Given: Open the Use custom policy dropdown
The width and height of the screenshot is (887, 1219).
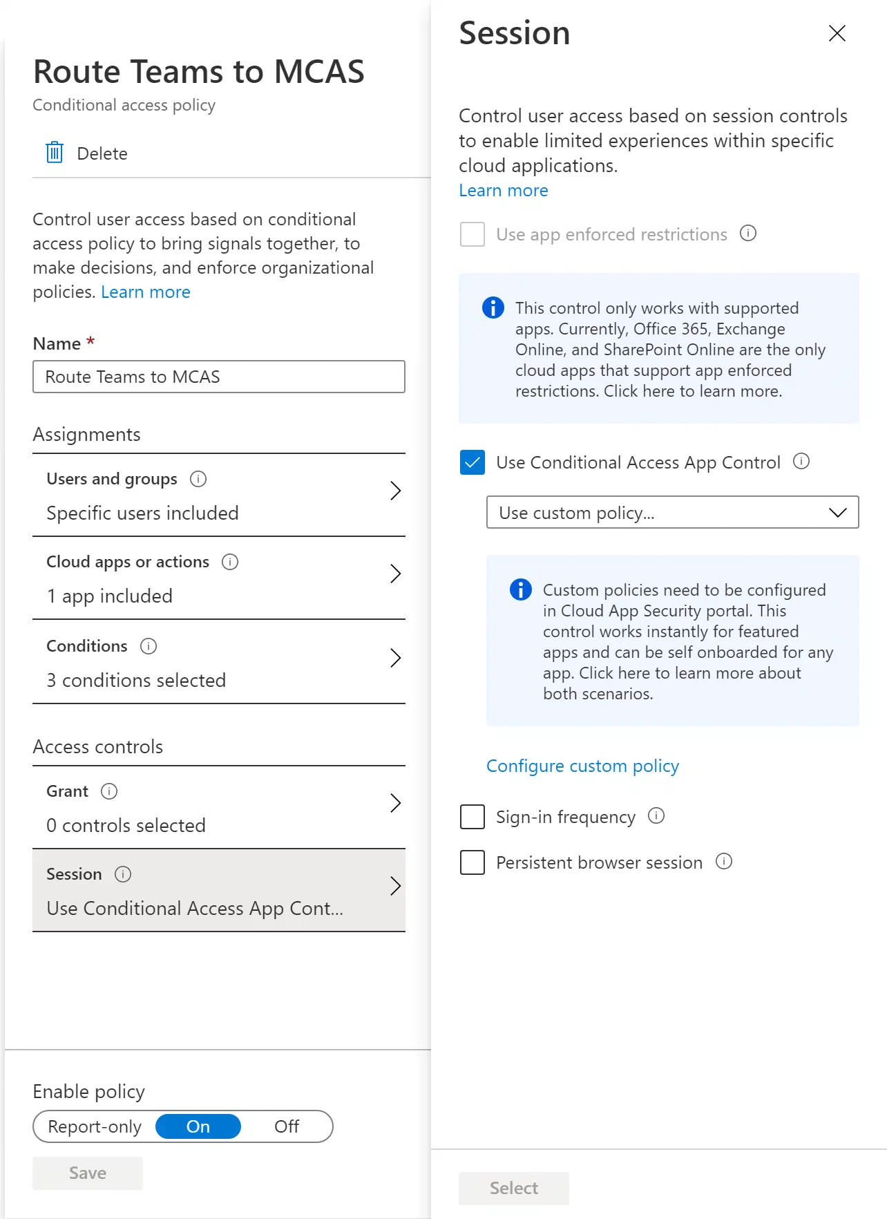Looking at the screenshot, I should click(x=673, y=512).
